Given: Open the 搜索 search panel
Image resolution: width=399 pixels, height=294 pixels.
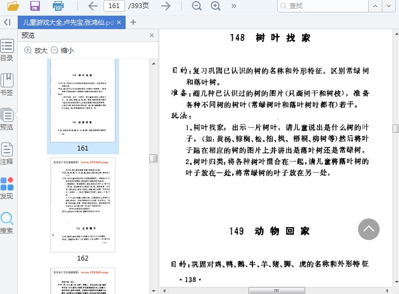Looking at the screenshot, I should click(7, 223).
